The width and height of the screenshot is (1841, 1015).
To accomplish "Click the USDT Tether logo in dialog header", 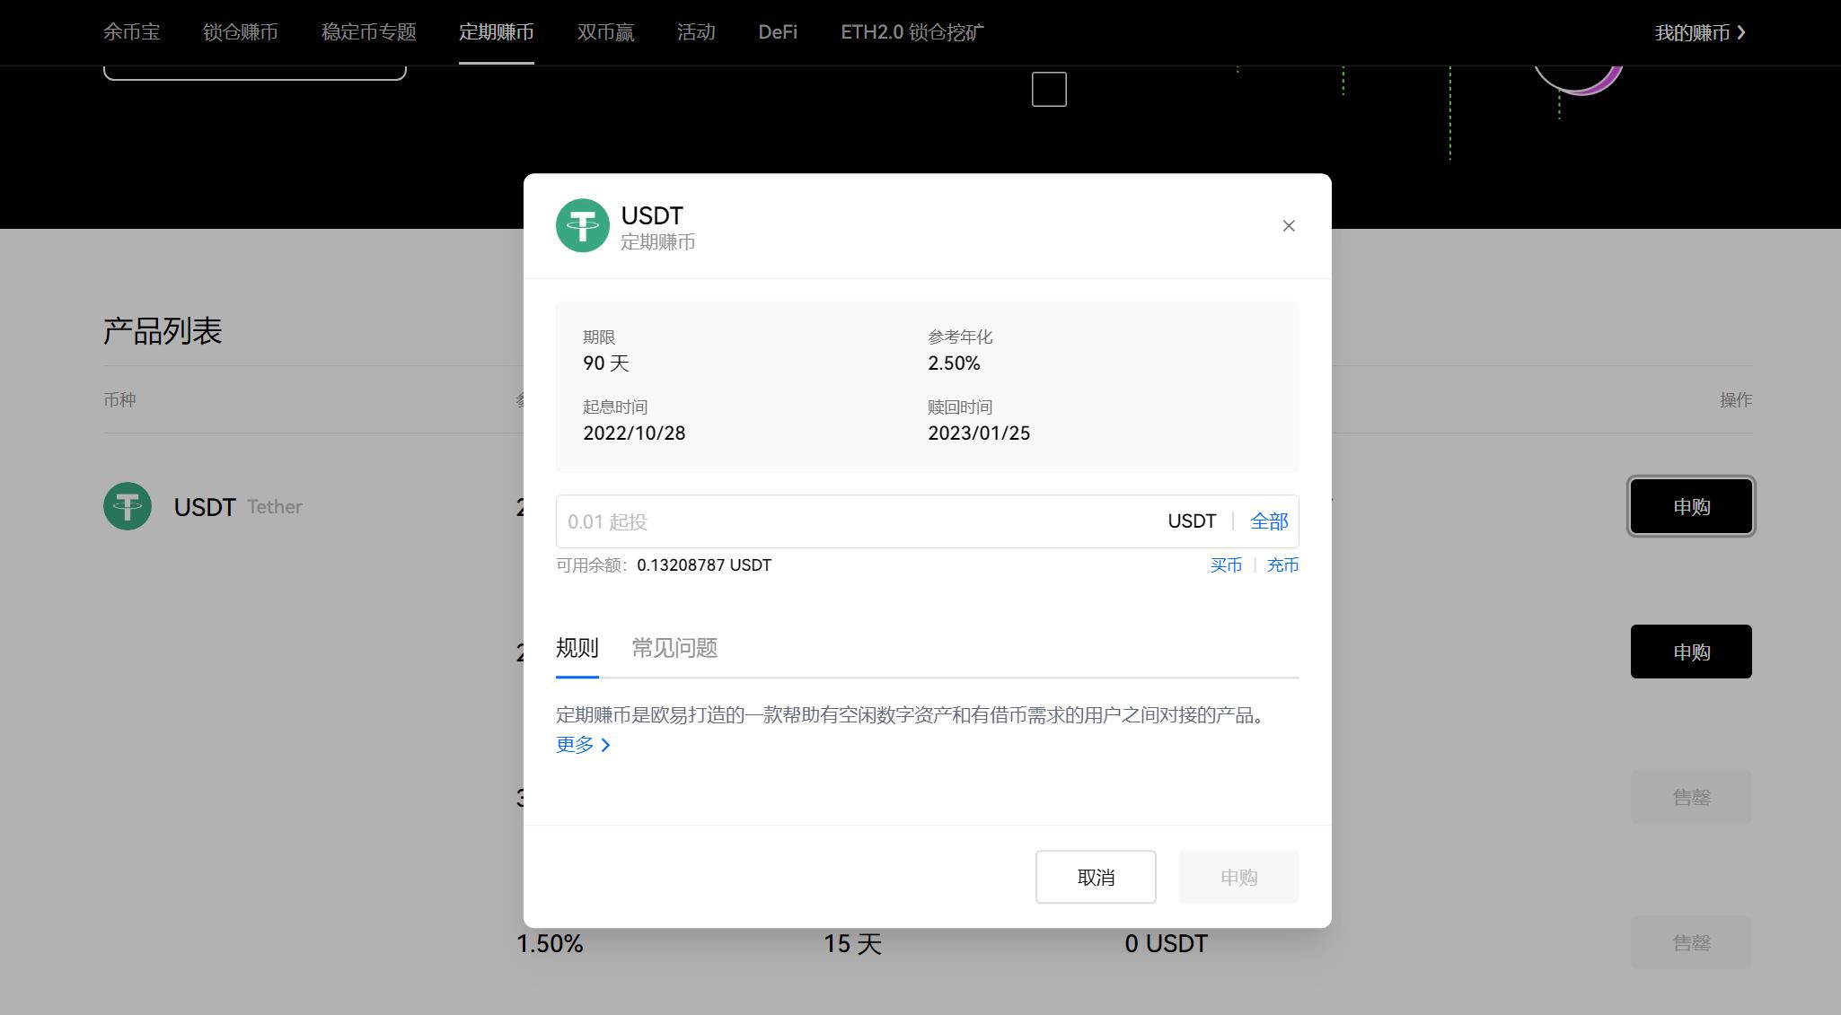I will point(582,225).
